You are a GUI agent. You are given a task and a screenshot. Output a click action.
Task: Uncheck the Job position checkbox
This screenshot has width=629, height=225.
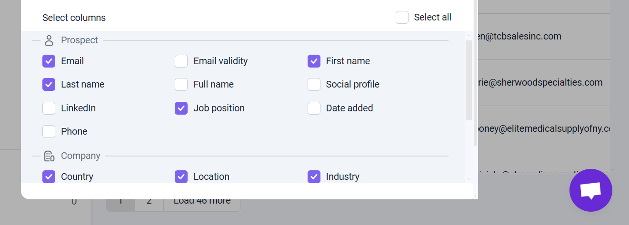click(x=181, y=108)
